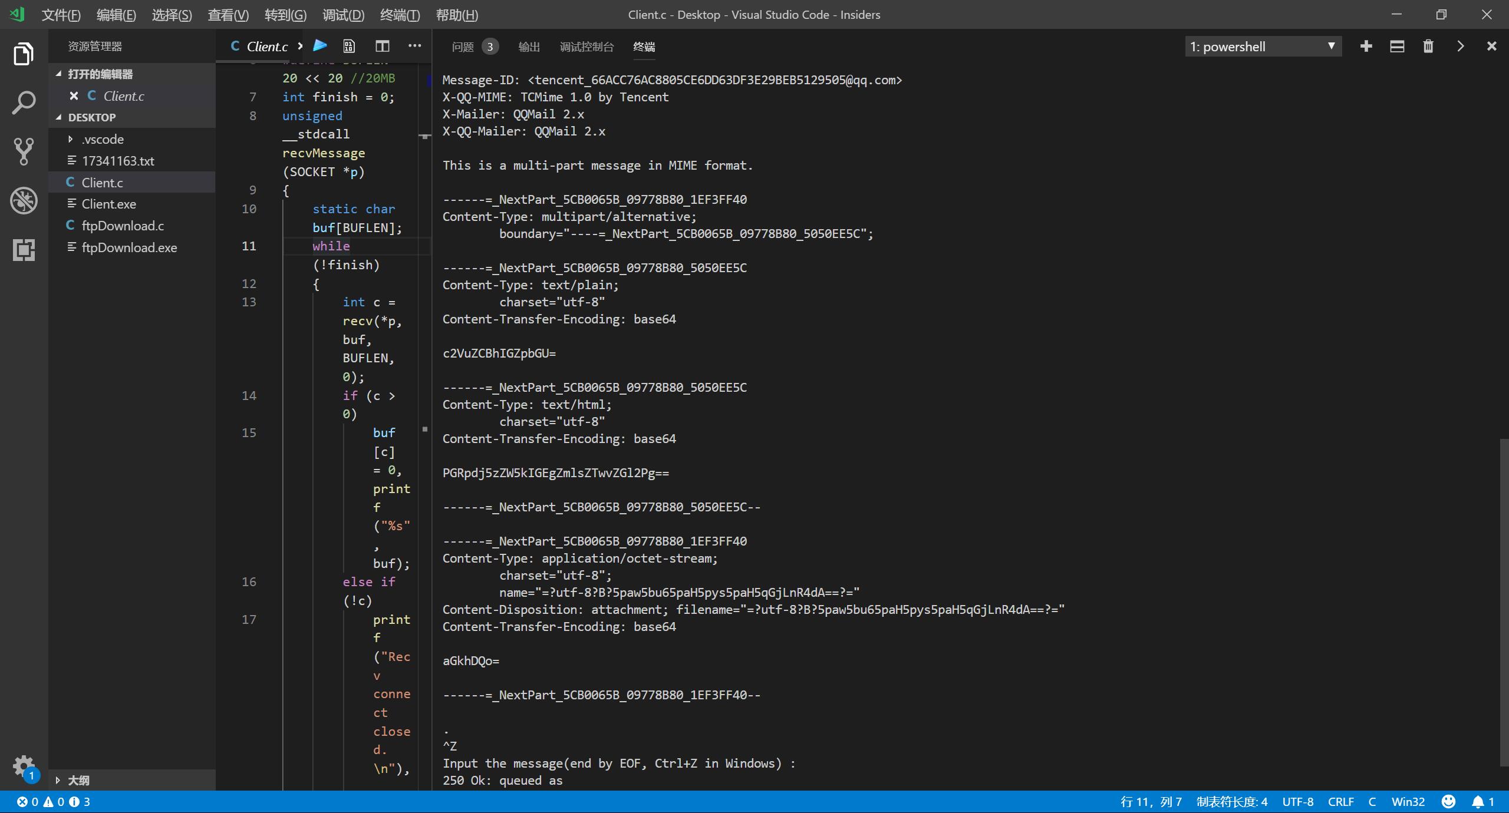This screenshot has height=813, width=1509.
Task: Open the Source Control view
Action: click(24, 151)
